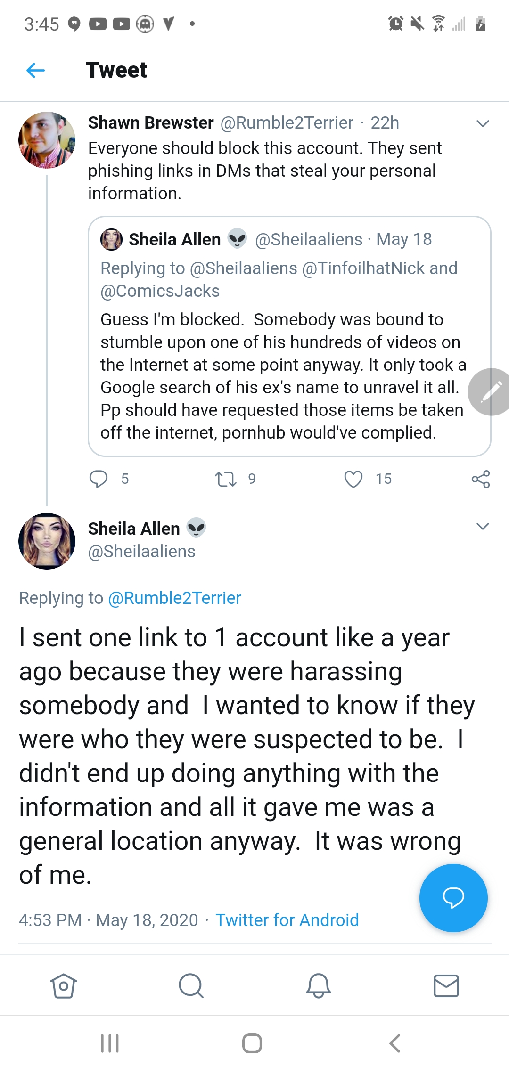The height and width of the screenshot is (1074, 509).
Task: Open the quoted Sheila Allen tweet
Action: pos(289,336)
